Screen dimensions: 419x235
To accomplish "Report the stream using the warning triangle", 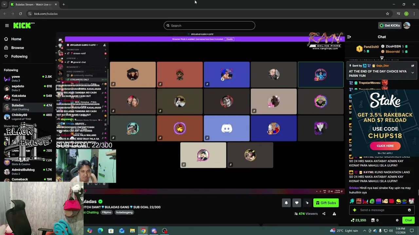I will point(334,214).
